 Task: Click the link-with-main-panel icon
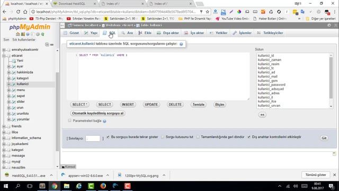click(x=52, y=45)
